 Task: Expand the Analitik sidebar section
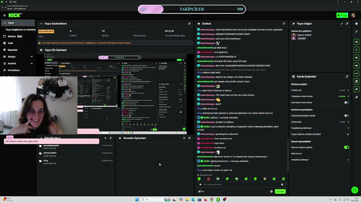(x=31, y=63)
